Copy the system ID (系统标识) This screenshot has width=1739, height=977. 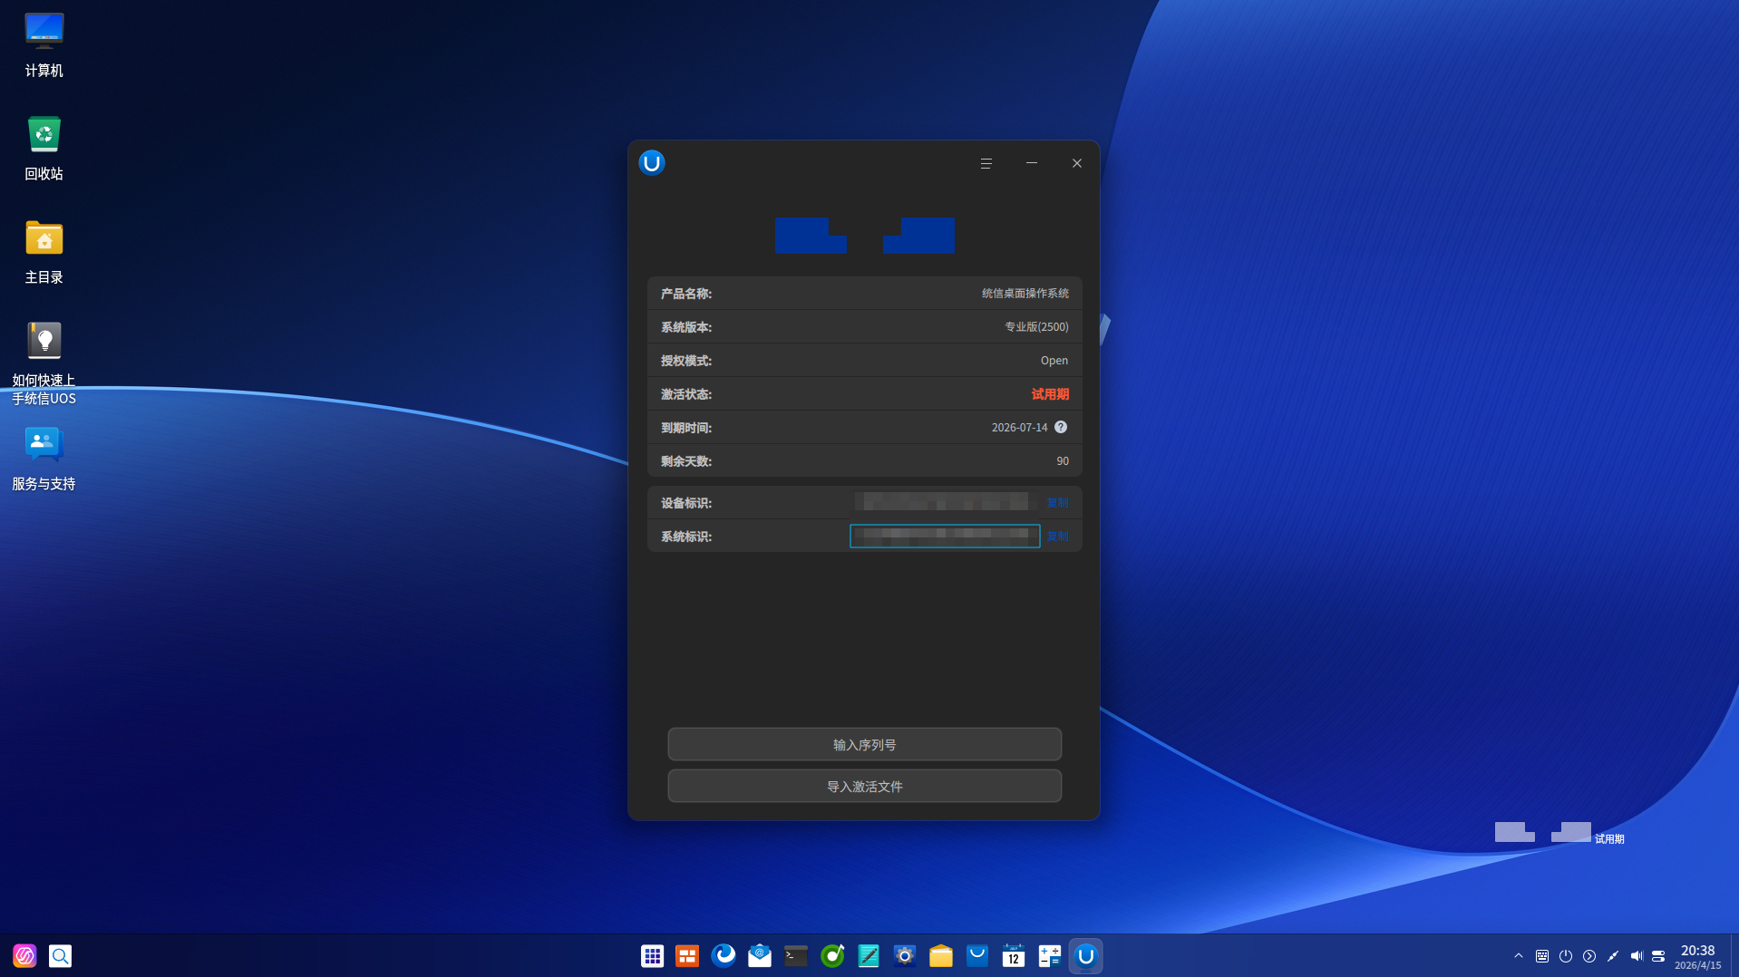[1057, 537]
